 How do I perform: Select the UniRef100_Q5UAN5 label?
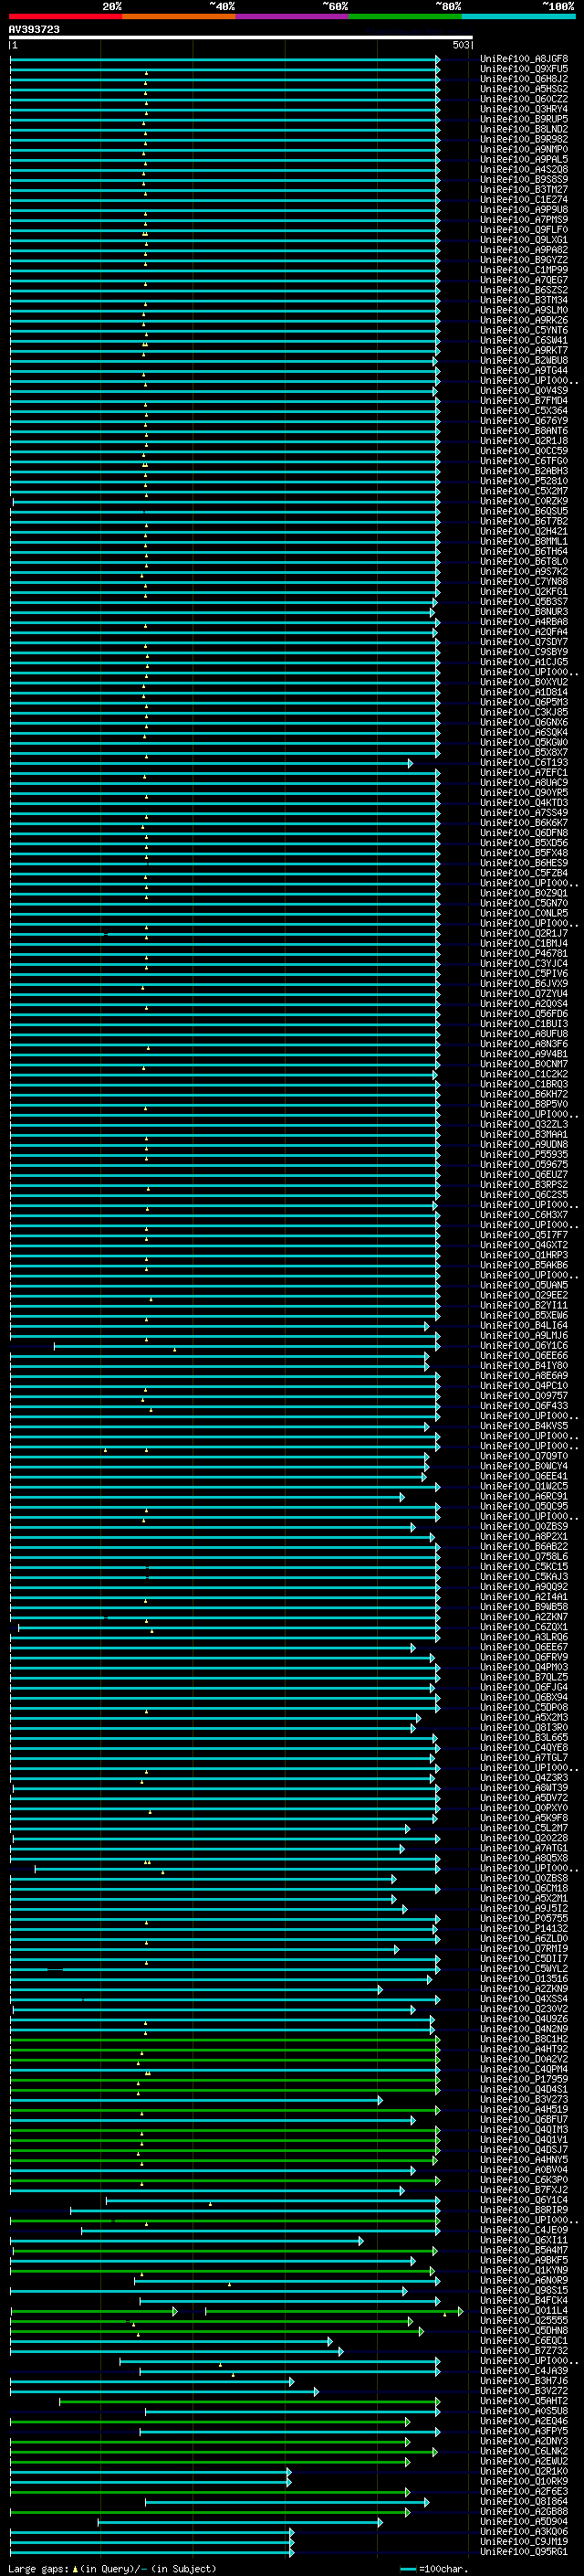[524, 1285]
